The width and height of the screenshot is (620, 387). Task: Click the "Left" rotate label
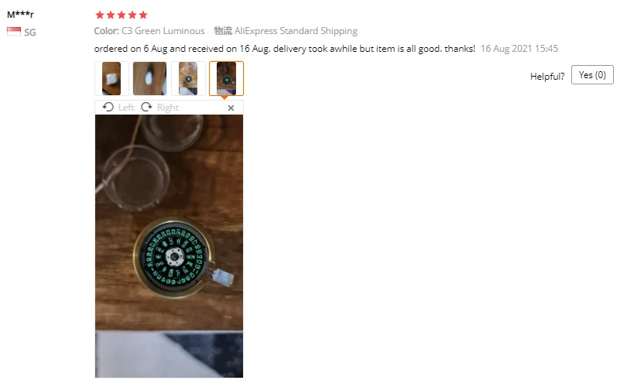pos(126,108)
